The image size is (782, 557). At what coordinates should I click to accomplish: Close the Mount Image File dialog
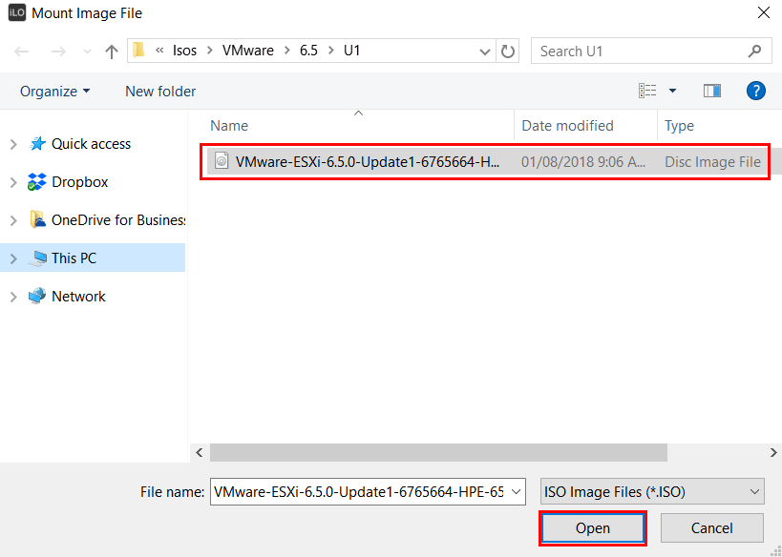click(764, 13)
